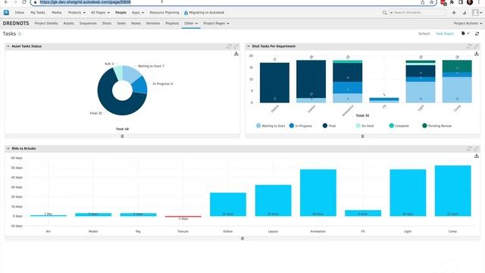Screen dimensions: 485x273
Task: Expand the Other project tab dropdown
Action: coord(191,24)
